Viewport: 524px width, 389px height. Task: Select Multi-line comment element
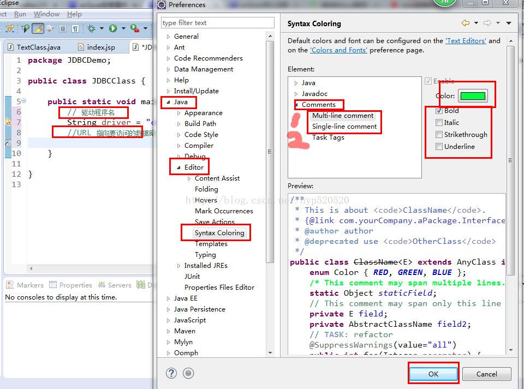click(343, 116)
